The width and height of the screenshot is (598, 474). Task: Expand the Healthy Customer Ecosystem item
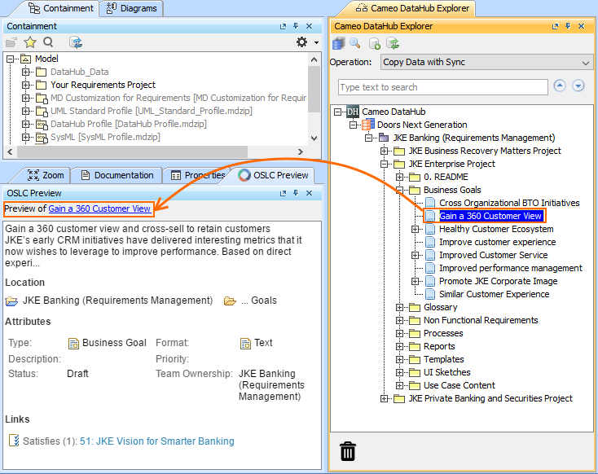[x=415, y=229]
